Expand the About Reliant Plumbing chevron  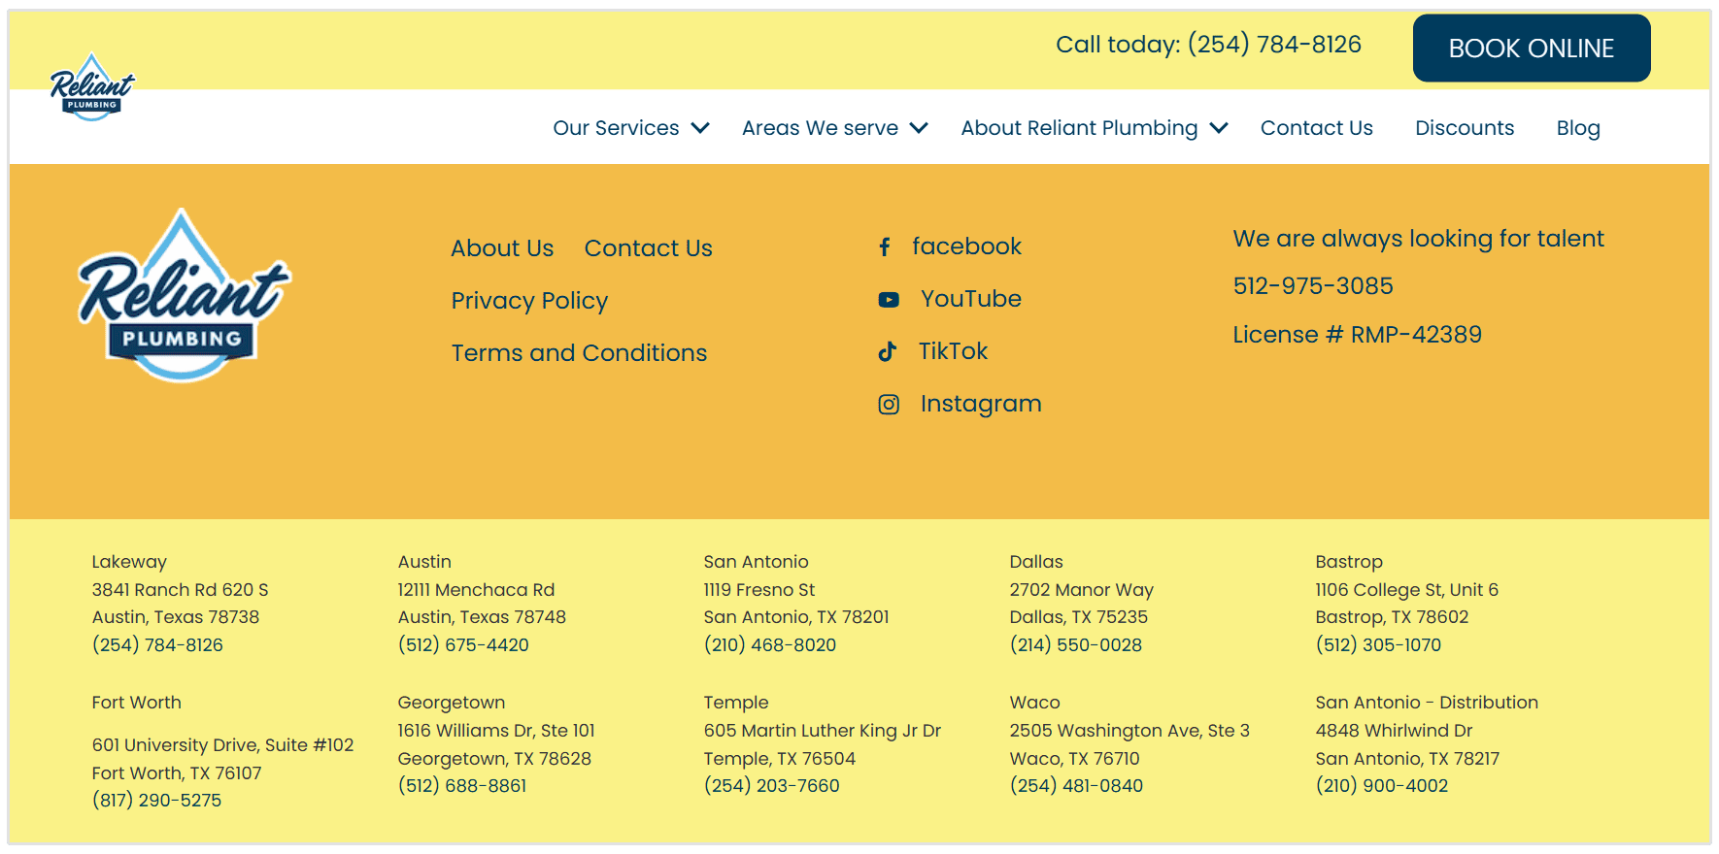[1219, 128]
